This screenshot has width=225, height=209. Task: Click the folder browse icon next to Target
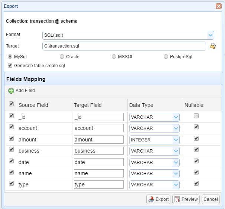tap(213, 46)
